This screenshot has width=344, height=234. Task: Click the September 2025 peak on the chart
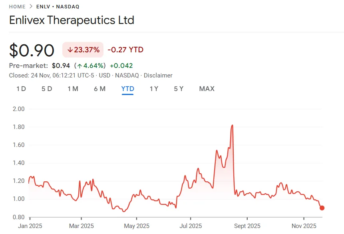[x=232, y=125]
